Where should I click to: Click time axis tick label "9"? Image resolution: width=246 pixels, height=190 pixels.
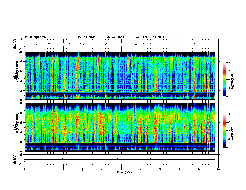click(199, 170)
